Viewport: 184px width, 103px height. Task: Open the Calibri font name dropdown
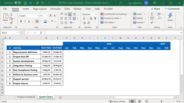coord(39,16)
